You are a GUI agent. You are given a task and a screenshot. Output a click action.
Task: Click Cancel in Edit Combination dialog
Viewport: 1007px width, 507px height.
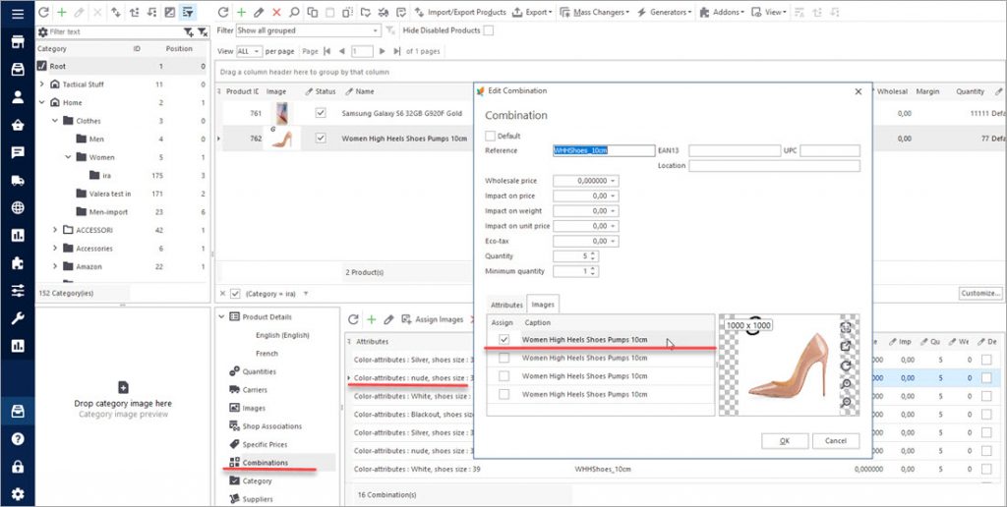tap(836, 441)
